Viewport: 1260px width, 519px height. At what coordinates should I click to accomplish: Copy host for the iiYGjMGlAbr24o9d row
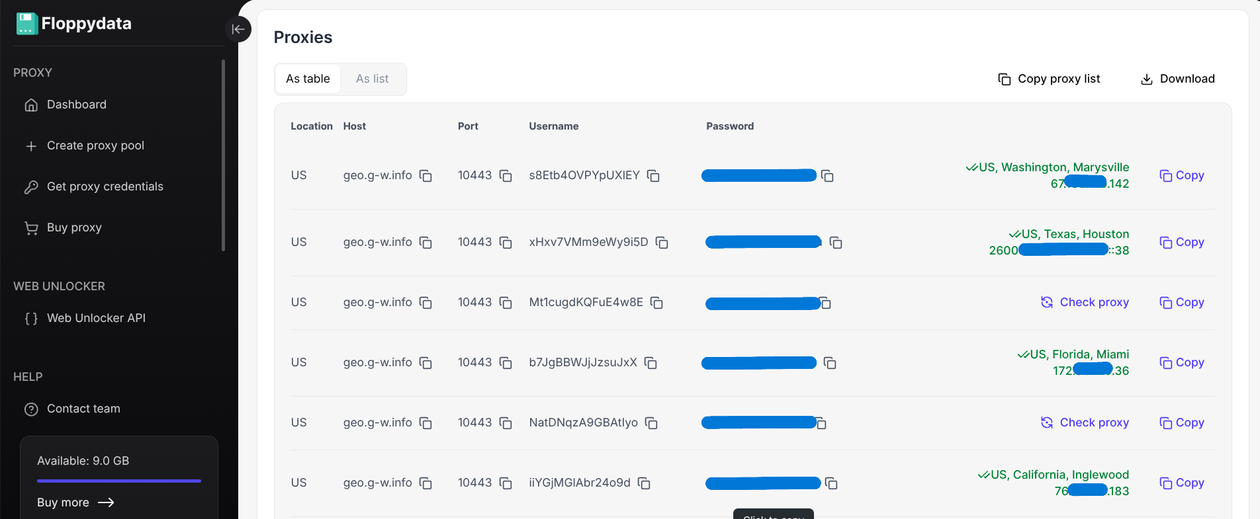(426, 483)
